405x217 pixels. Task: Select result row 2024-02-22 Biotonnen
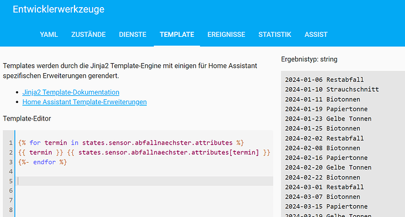(x=323, y=177)
